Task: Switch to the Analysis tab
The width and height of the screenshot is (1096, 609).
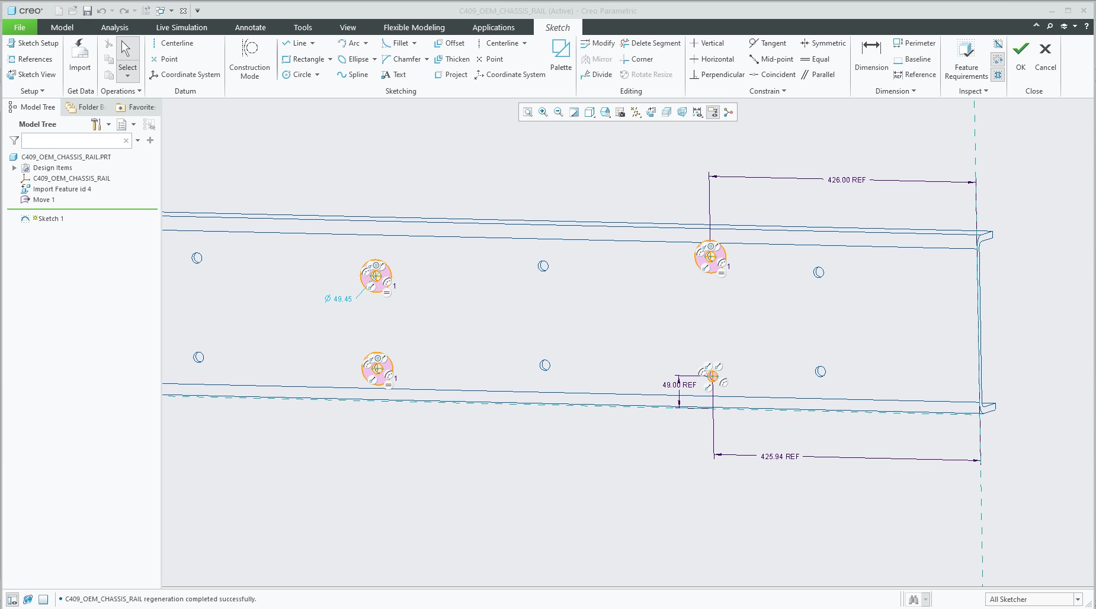Action: 114,27
